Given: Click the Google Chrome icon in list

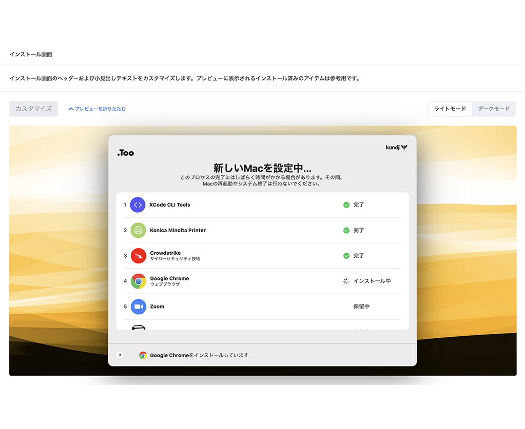Looking at the screenshot, I should 138,281.
